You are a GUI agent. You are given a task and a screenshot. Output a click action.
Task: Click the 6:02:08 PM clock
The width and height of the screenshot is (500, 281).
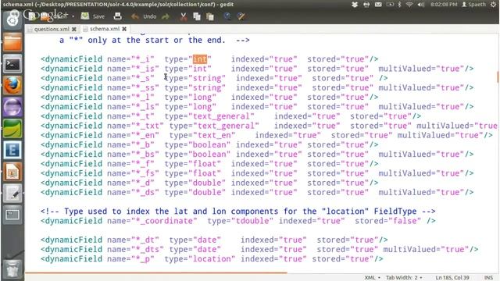point(444,5)
